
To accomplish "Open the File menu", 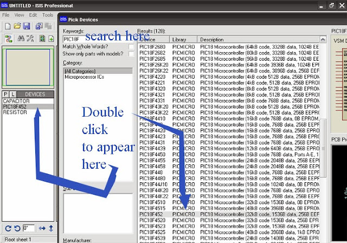I will [6, 15].
